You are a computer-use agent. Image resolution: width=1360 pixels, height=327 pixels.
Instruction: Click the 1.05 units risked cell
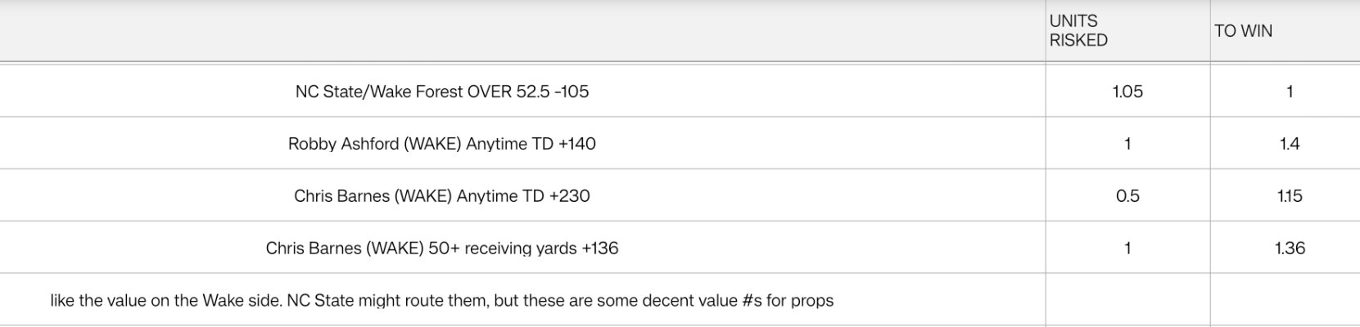pos(1127,92)
